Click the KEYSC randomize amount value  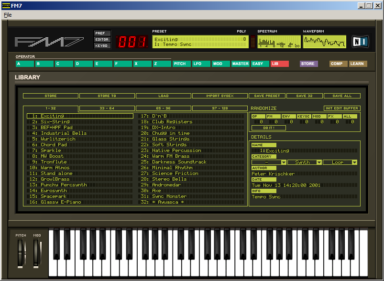tap(305, 122)
